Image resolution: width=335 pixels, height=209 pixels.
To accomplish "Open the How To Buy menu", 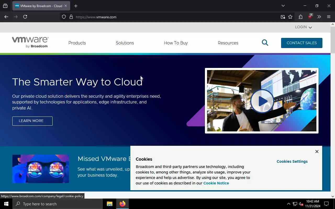I will (176, 43).
